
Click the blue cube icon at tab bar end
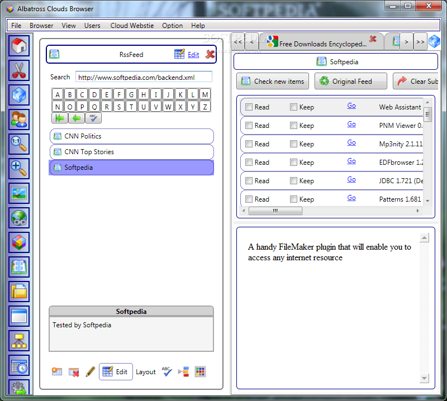434,41
